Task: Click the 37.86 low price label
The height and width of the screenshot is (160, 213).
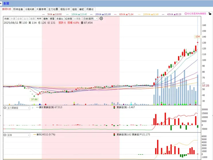Action: (x=34, y=99)
